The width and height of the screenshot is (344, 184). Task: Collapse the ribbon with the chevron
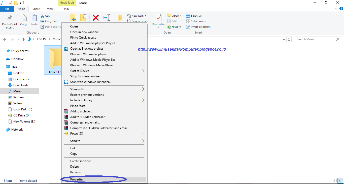coord(335,9)
